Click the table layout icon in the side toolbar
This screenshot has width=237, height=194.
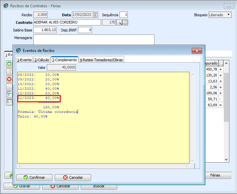(9, 94)
